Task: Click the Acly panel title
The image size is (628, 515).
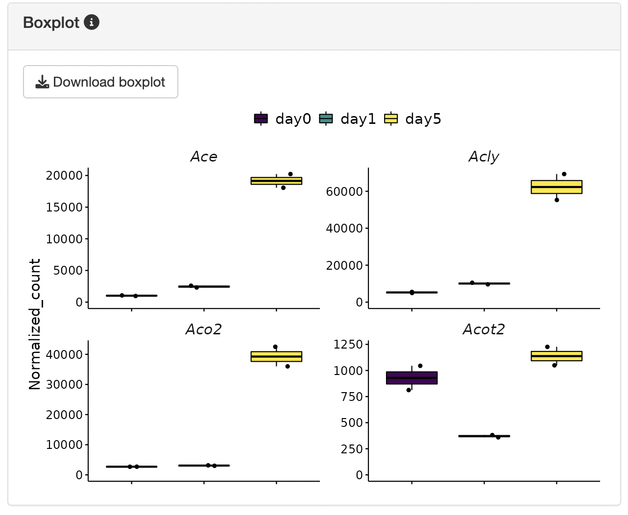Action: 484,157
